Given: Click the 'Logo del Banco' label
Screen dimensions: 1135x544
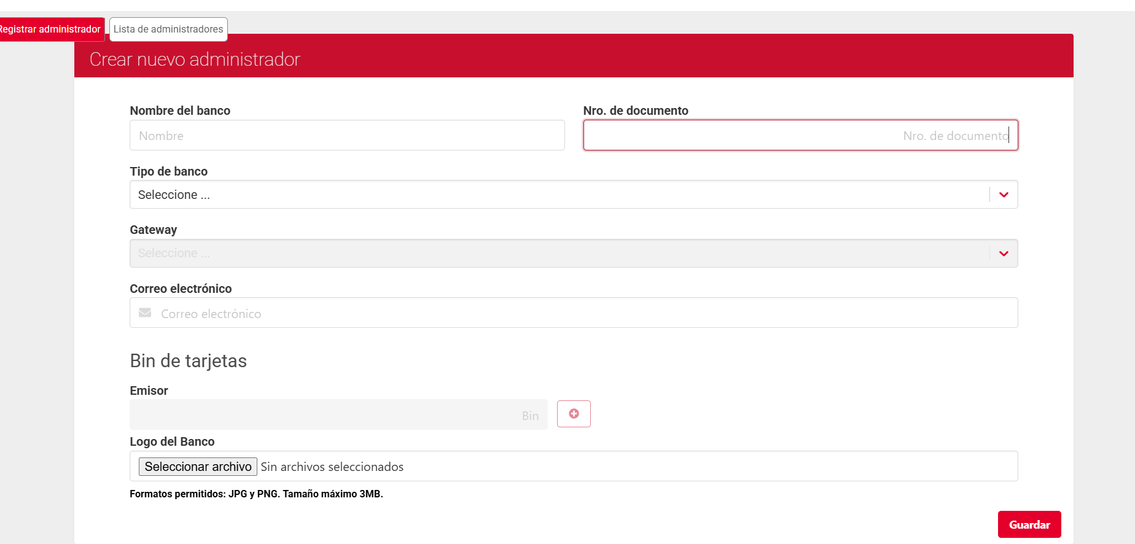Looking at the screenshot, I should pyautogui.click(x=172, y=441).
